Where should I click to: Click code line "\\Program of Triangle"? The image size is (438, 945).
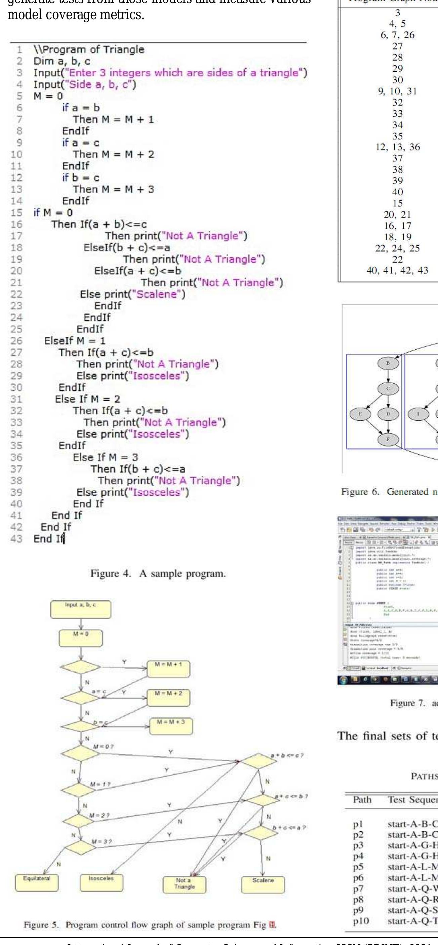89,49
